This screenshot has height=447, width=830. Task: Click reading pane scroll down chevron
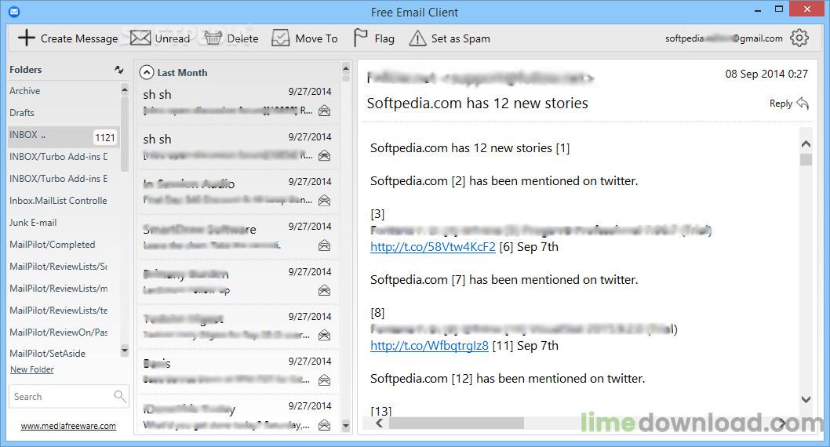click(806, 399)
